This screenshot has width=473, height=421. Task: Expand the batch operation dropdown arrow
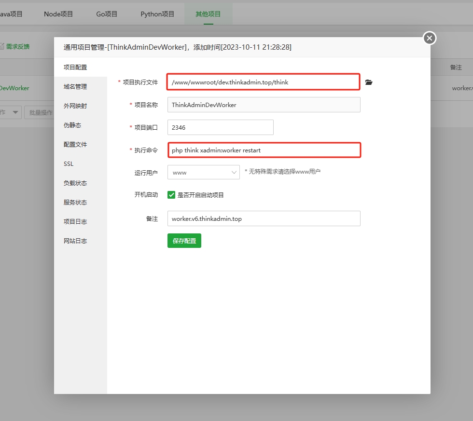click(15, 112)
